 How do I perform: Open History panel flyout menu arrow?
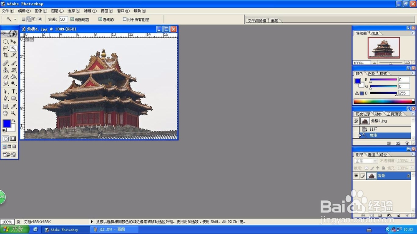413,114
